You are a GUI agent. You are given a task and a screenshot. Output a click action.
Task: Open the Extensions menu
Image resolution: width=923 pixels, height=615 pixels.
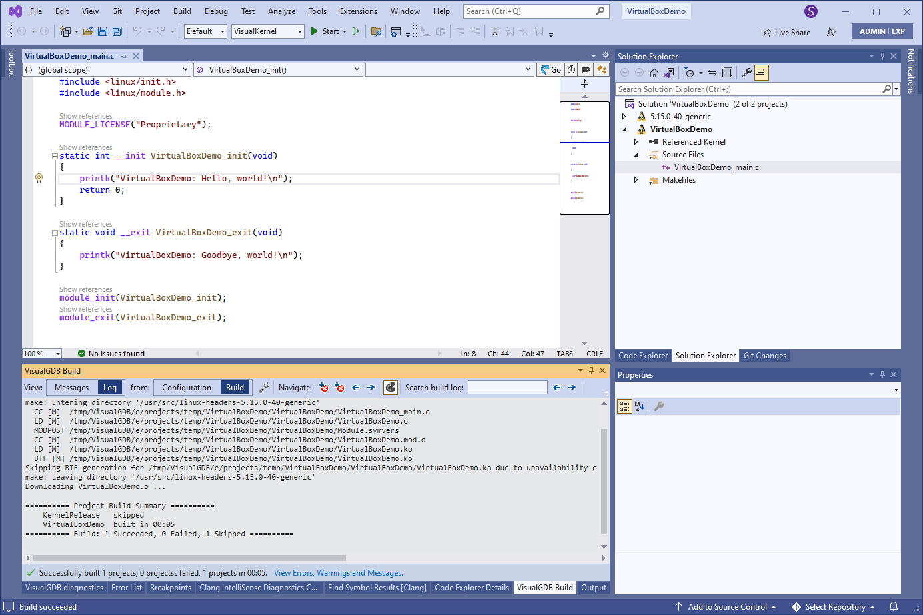point(358,11)
